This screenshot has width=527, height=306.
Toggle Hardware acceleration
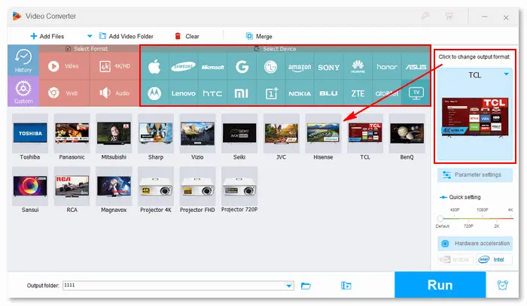(x=475, y=244)
